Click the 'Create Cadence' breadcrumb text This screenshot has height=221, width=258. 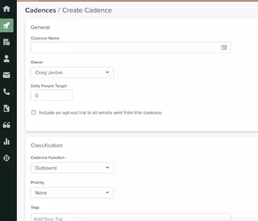(87, 10)
